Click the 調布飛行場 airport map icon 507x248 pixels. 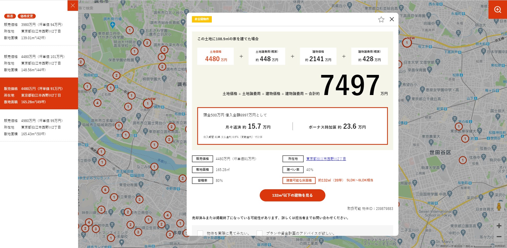[x=113, y=25]
